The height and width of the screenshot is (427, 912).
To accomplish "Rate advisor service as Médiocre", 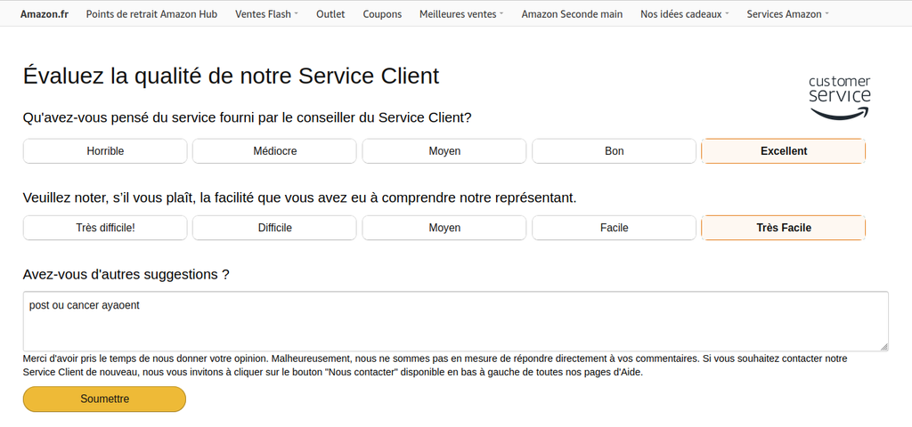I will coord(274,151).
